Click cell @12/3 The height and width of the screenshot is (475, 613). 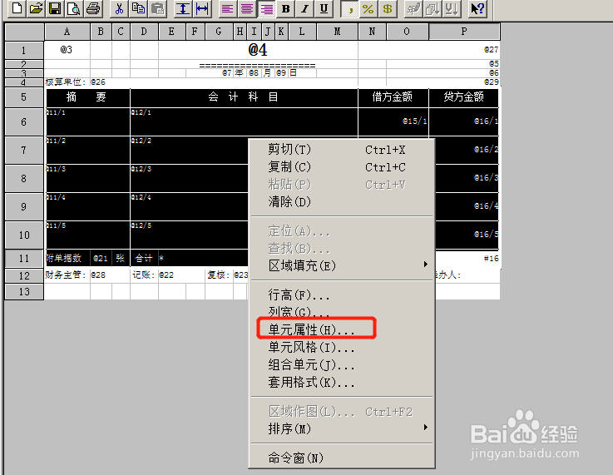click(189, 178)
